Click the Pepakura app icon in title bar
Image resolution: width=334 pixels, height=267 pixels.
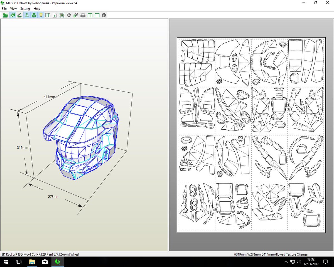point(3,3)
